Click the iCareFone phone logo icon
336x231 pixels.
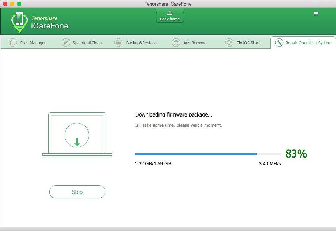coord(19,22)
